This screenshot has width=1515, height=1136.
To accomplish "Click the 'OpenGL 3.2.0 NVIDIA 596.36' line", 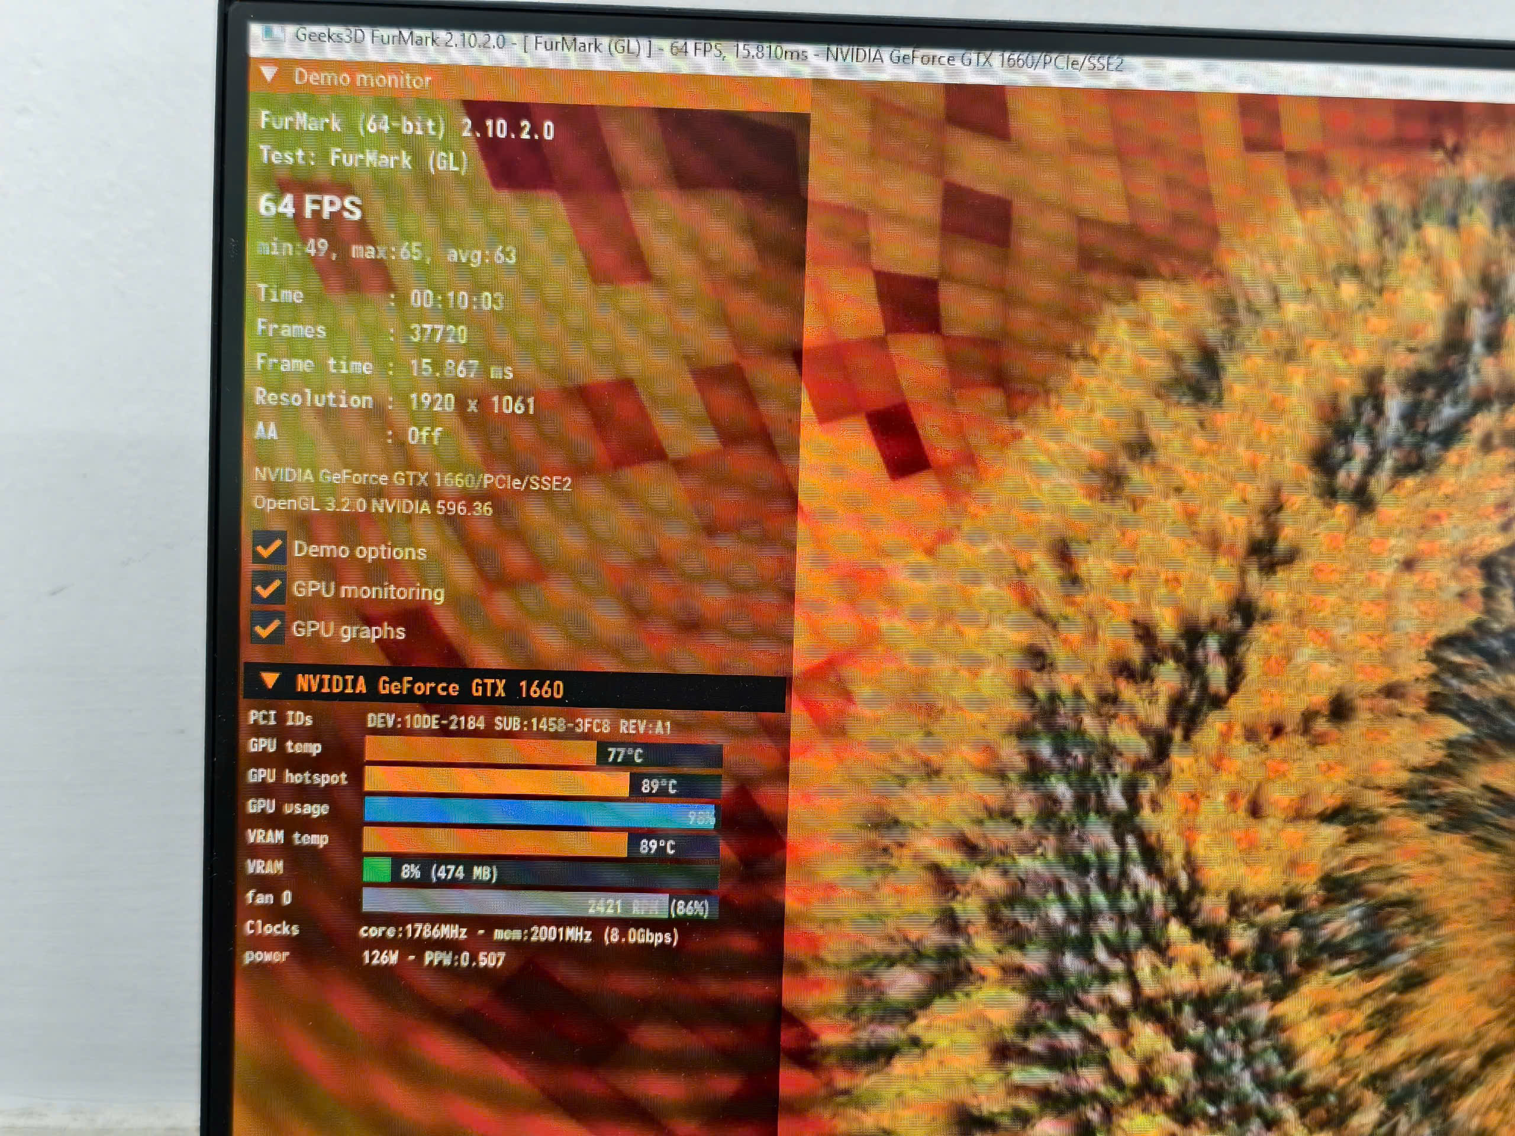I will pyautogui.click(x=373, y=506).
